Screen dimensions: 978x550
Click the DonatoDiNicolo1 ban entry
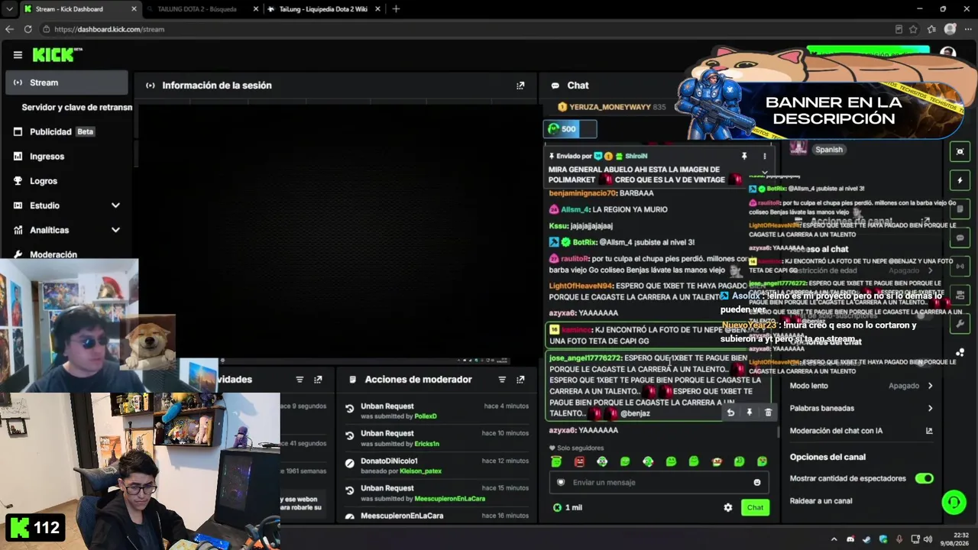click(x=436, y=466)
